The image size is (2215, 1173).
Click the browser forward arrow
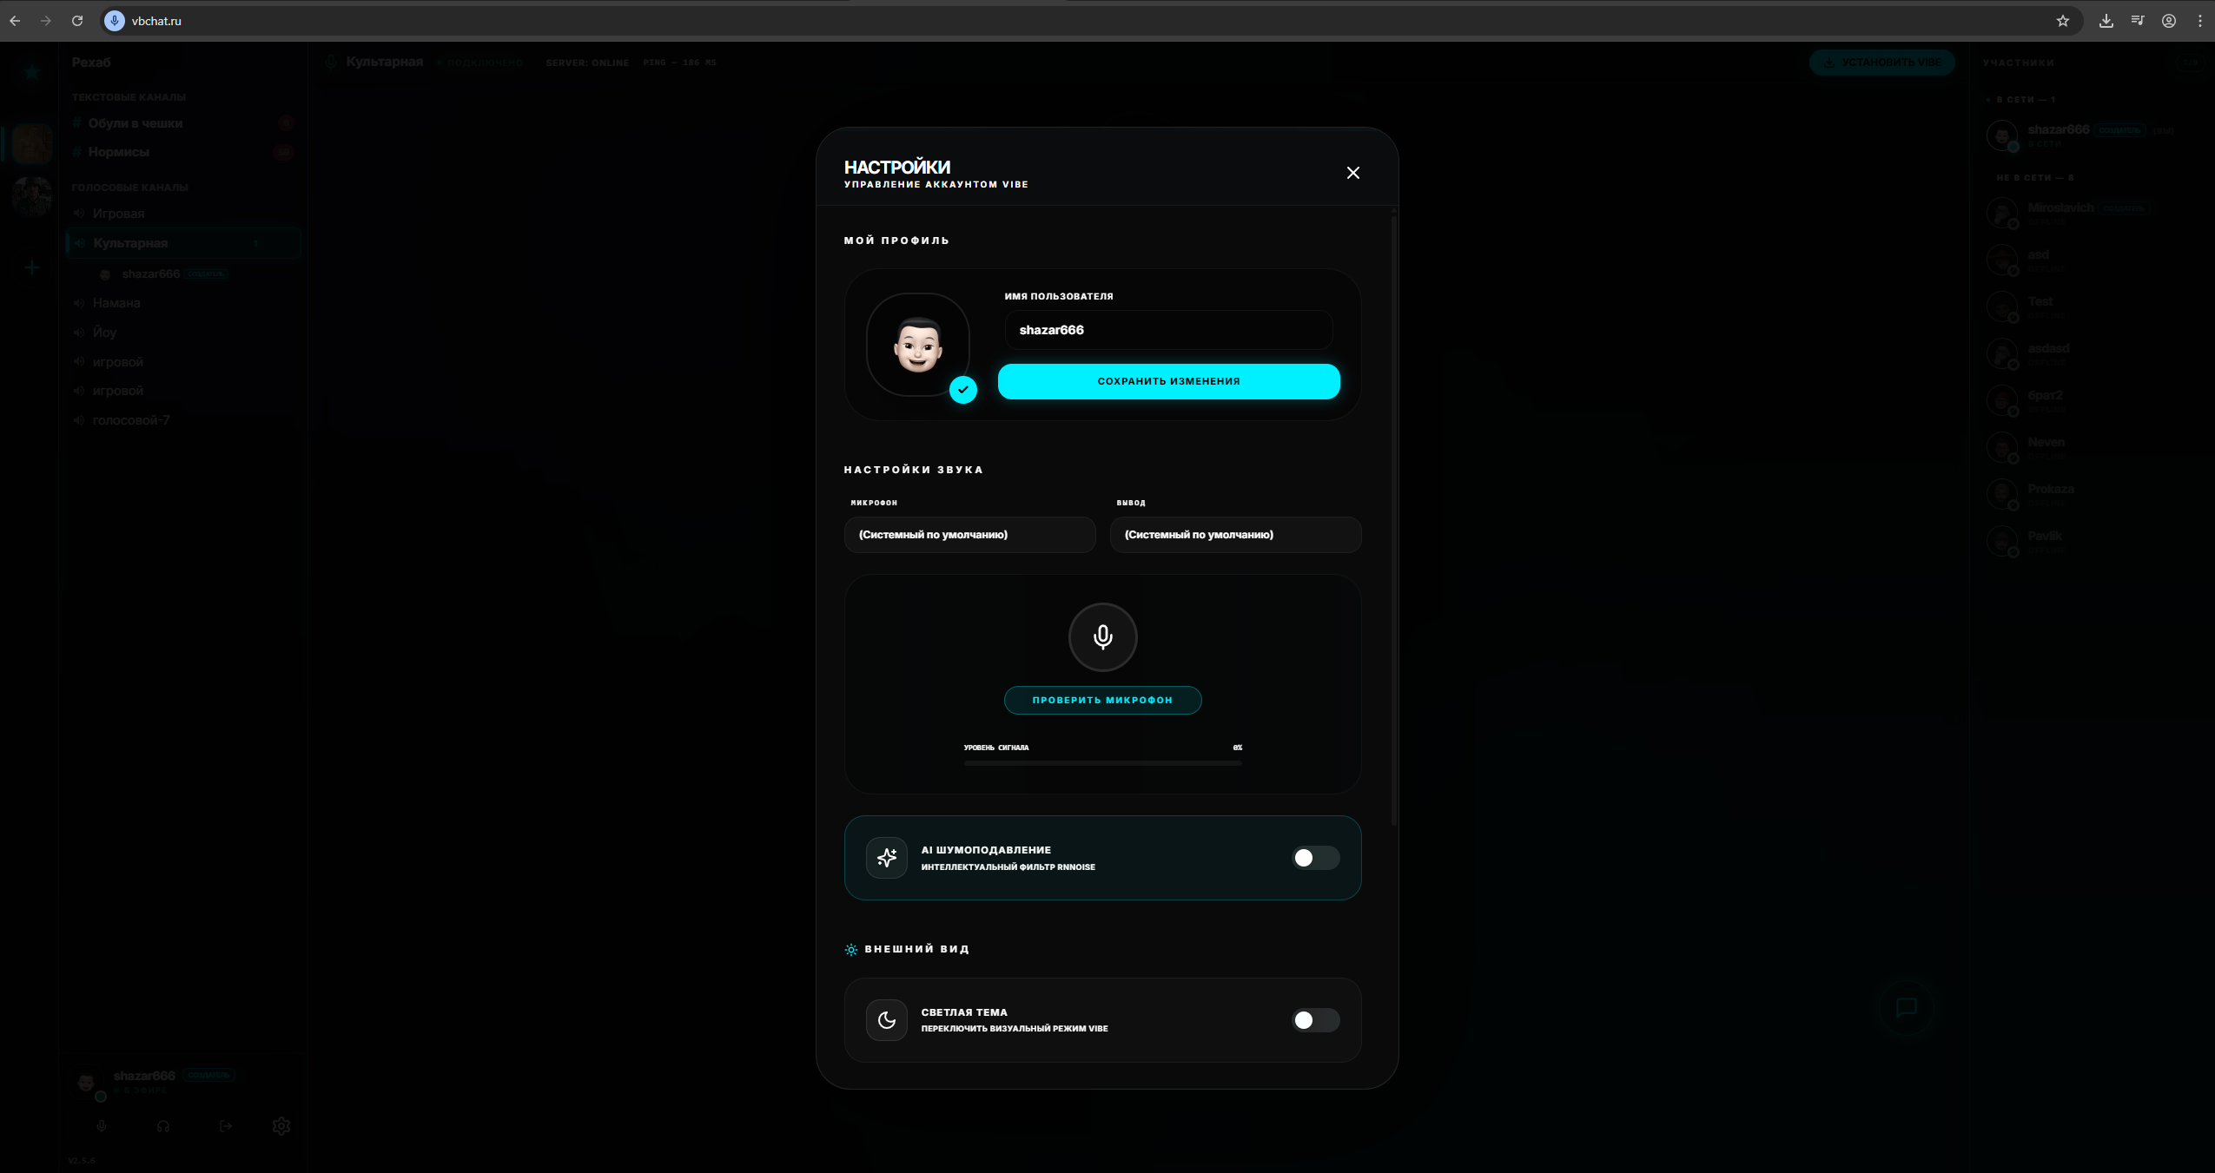point(46,21)
